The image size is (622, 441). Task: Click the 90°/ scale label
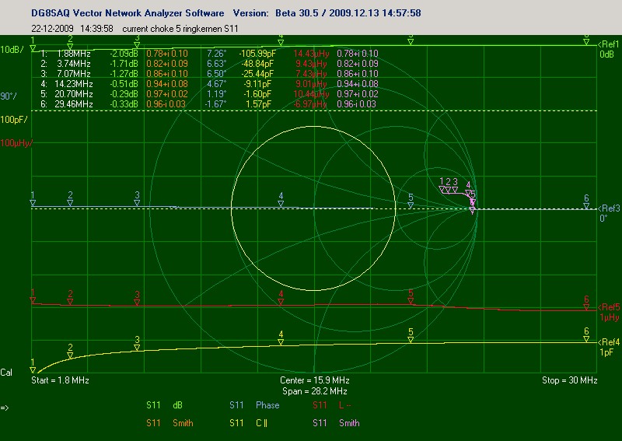(9, 96)
